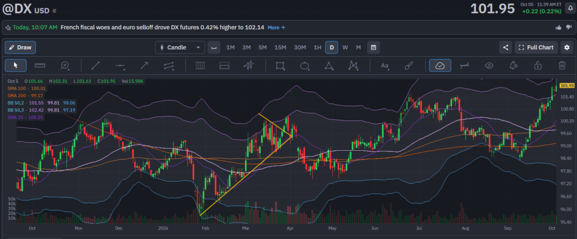The width and height of the screenshot is (577, 239).
Task: Toggle alerts visibility bell-eye icon
Action: pos(513,66)
